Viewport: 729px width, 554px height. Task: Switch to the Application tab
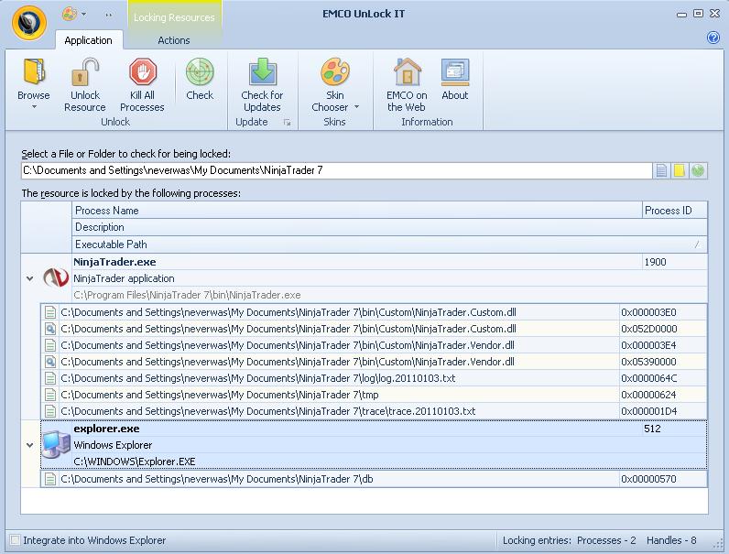tap(88, 40)
